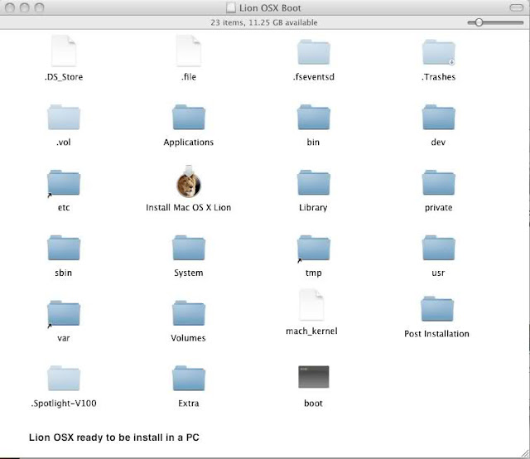Open the .Trashes folder

[x=438, y=51]
